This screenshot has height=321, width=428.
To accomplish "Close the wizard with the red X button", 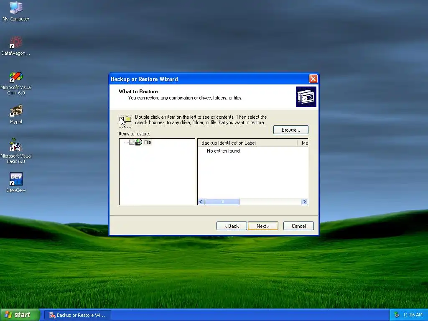I will [313, 79].
